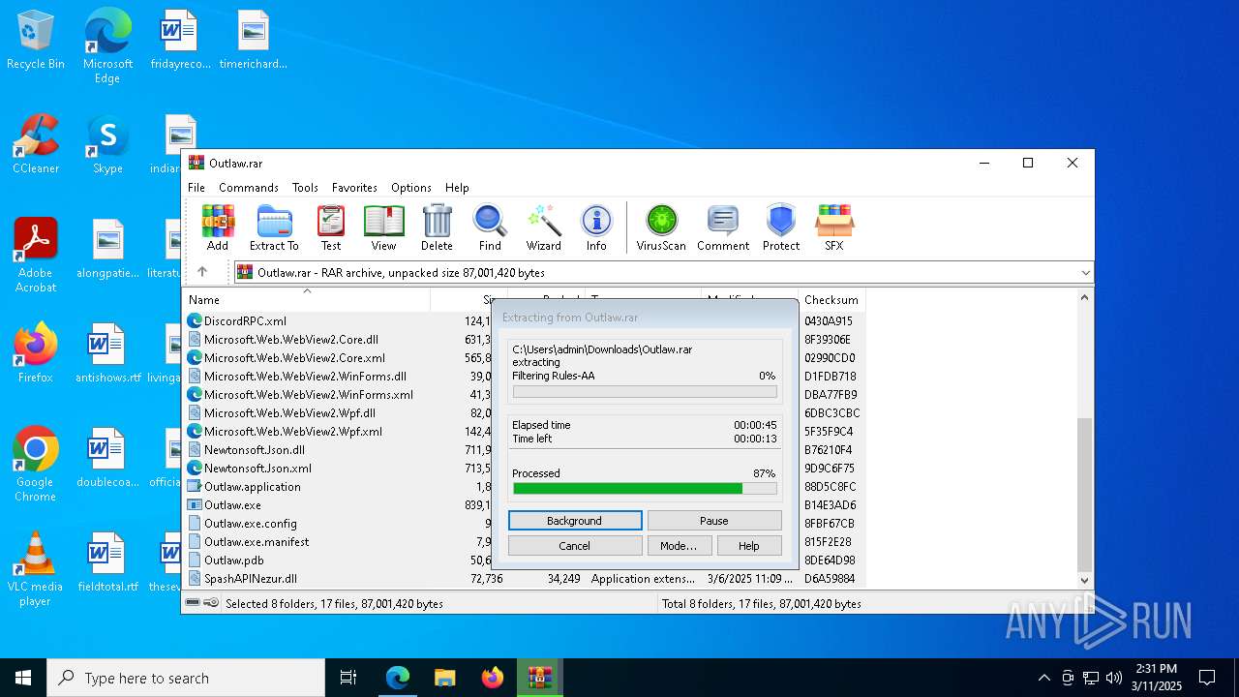The height and width of the screenshot is (697, 1239).
Task: Click the file list vertical scrollbar
Action: point(1084,495)
